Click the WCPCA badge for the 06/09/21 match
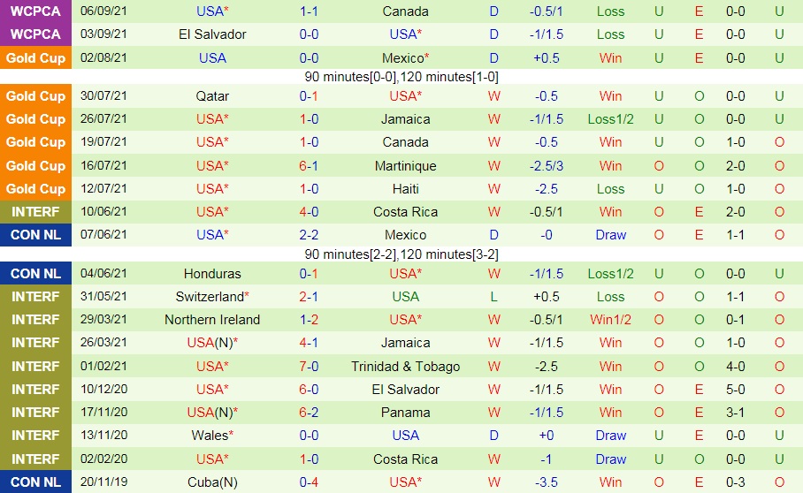803x493 pixels. click(x=35, y=11)
